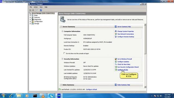Expand the Features tree node
Screen dimensions: 174x98
[x=30, y=17]
